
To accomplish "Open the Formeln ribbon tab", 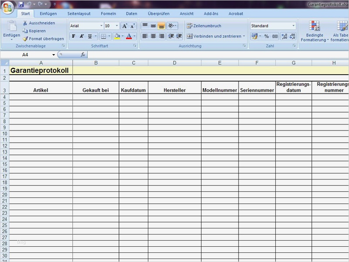I will pos(108,14).
